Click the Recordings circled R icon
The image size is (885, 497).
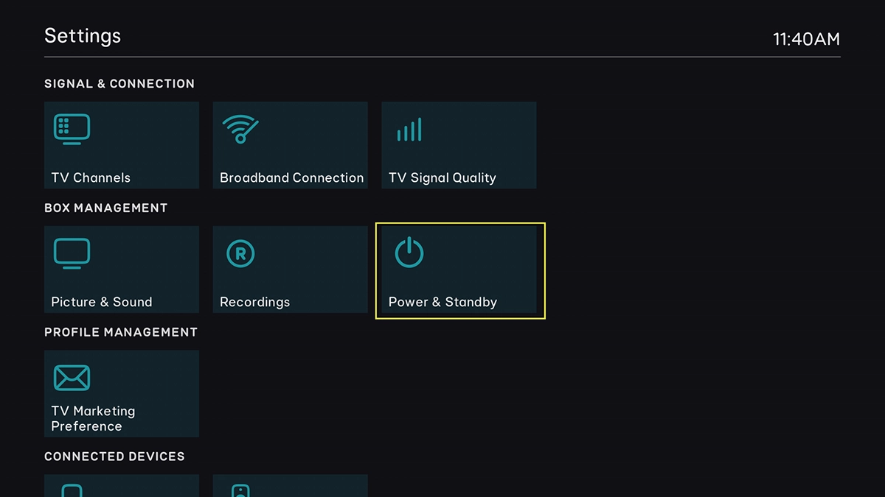point(240,254)
